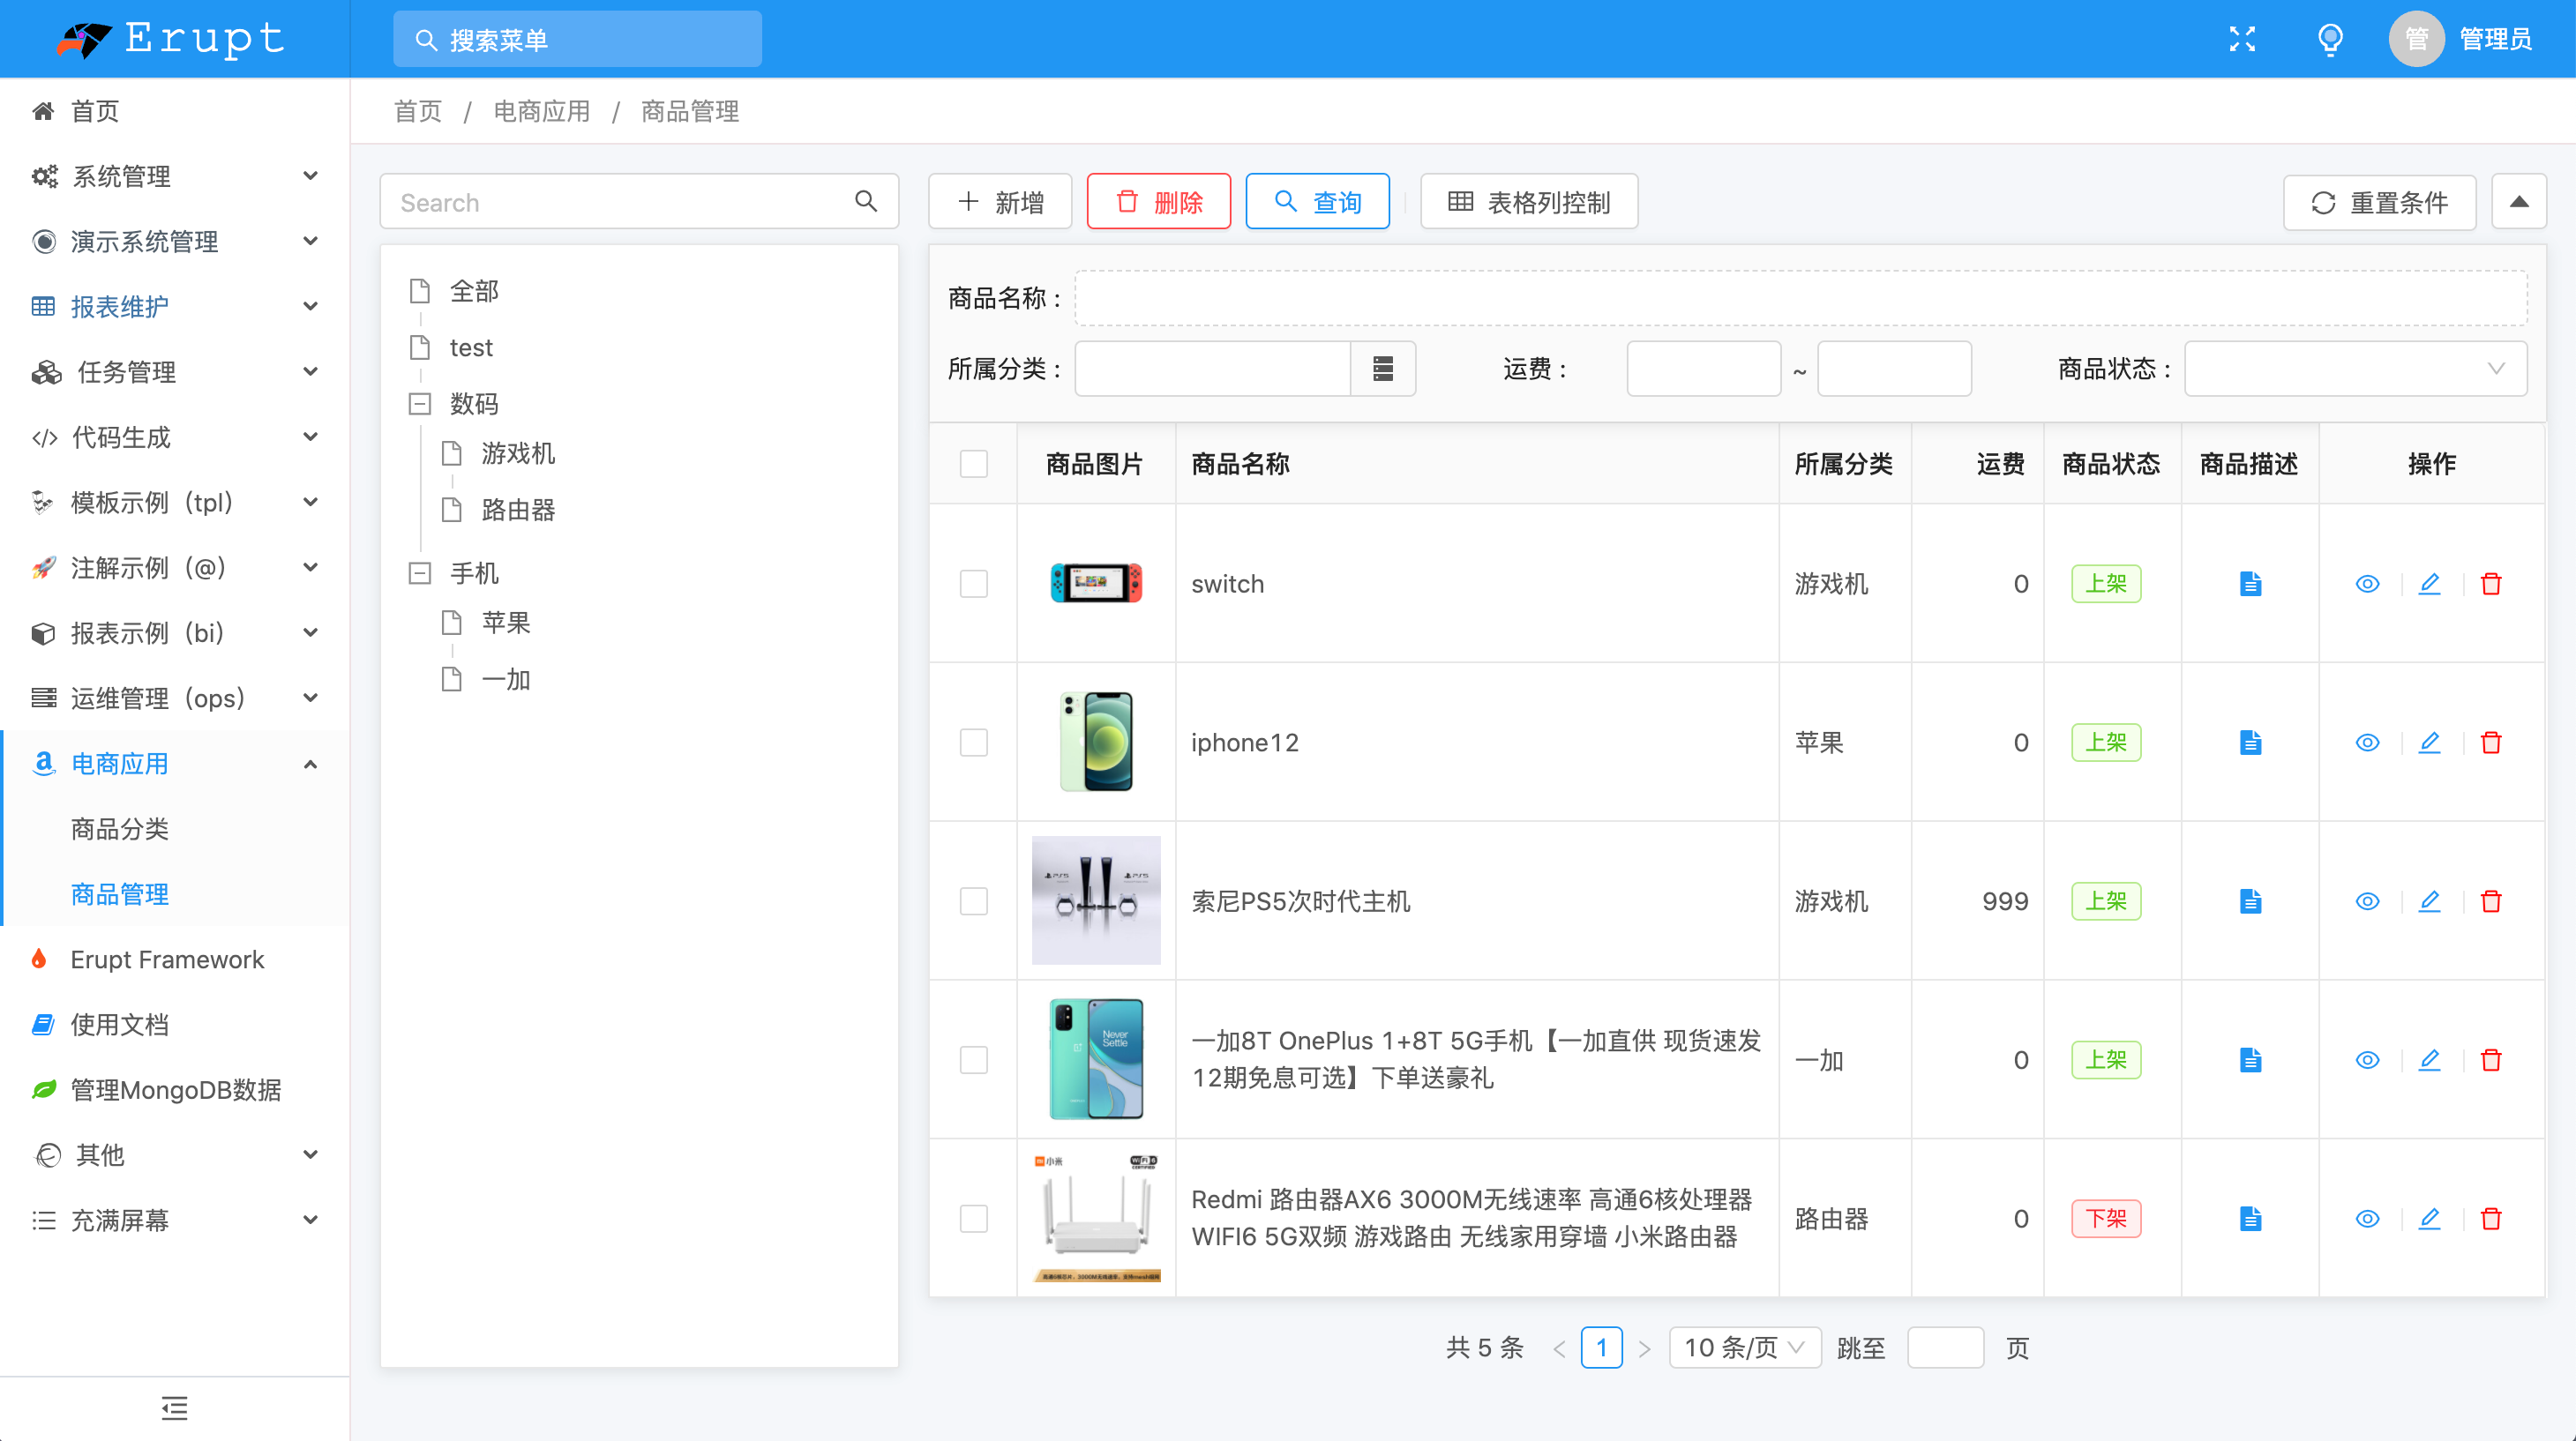The width and height of the screenshot is (2576, 1441).
Task: Click the 新增 button
Action: coord(1000,202)
